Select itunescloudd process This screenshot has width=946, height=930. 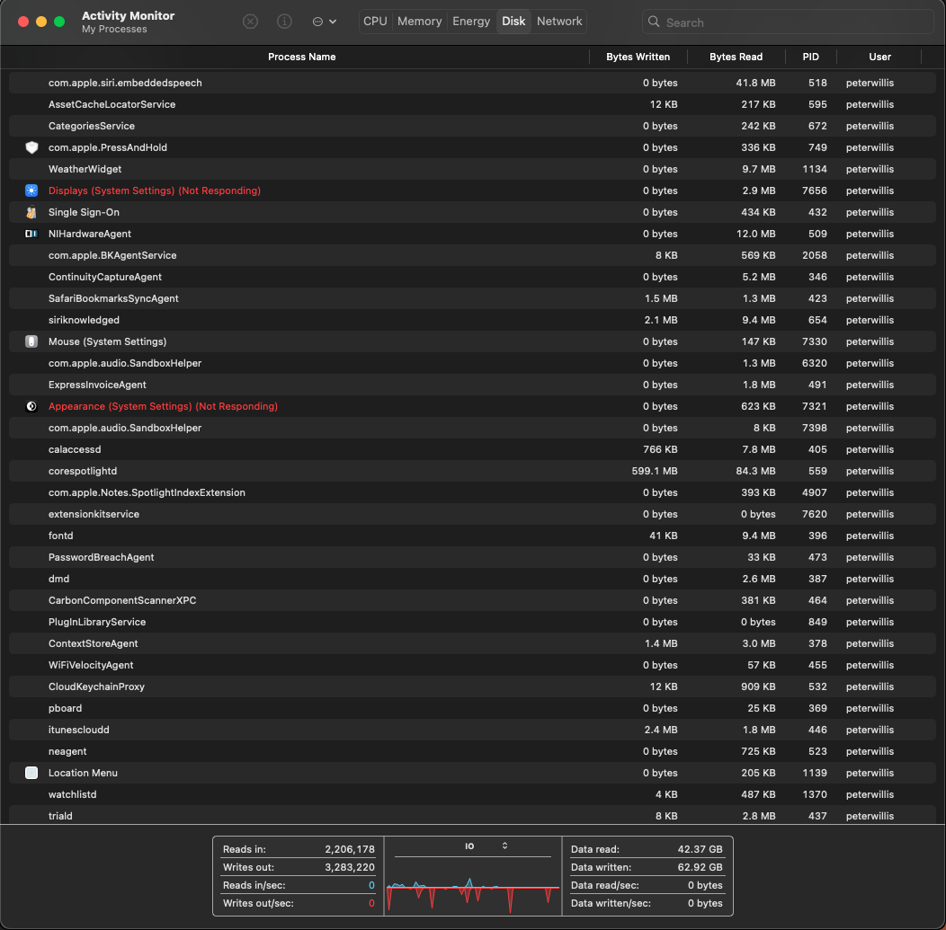pos(472,730)
